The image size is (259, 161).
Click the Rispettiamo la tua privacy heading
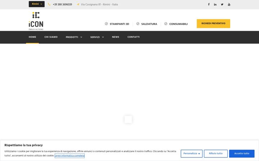(x=23, y=145)
